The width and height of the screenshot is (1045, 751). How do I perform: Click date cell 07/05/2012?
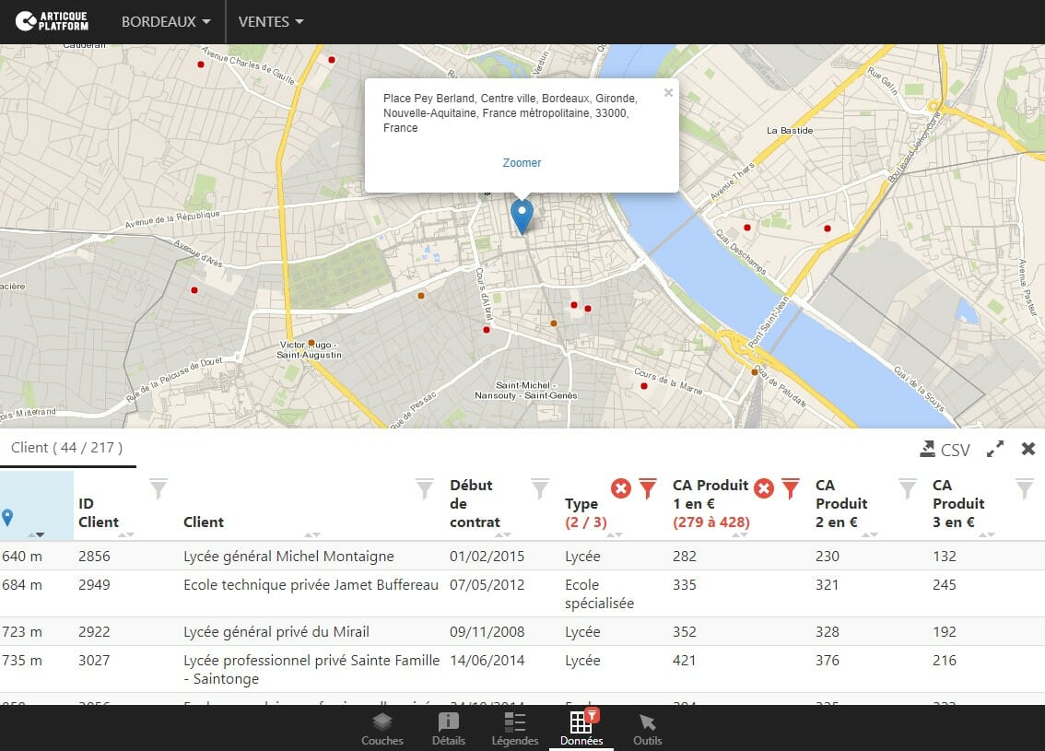coord(487,584)
